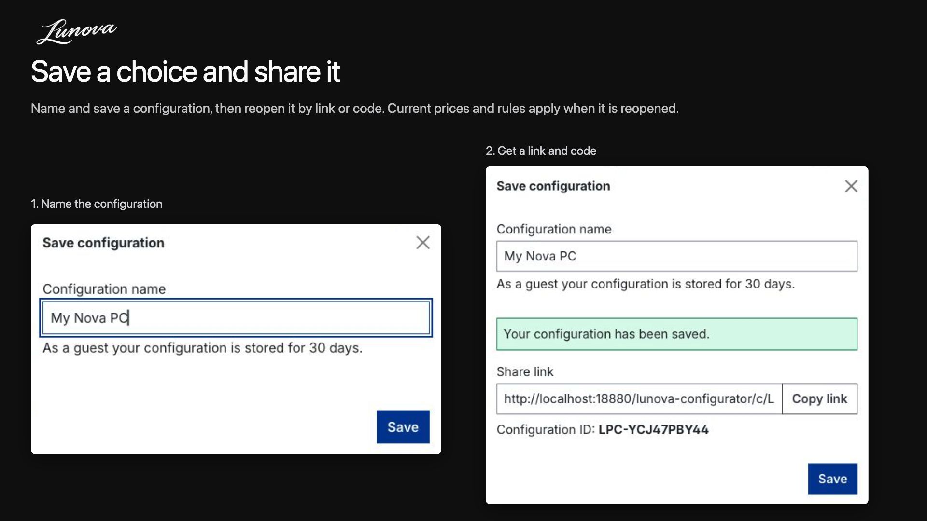Click the Share link URL field
Viewport: 927px width, 521px height.
pos(639,399)
